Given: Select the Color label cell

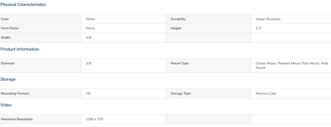Looking at the screenshot, I should click(40, 19).
